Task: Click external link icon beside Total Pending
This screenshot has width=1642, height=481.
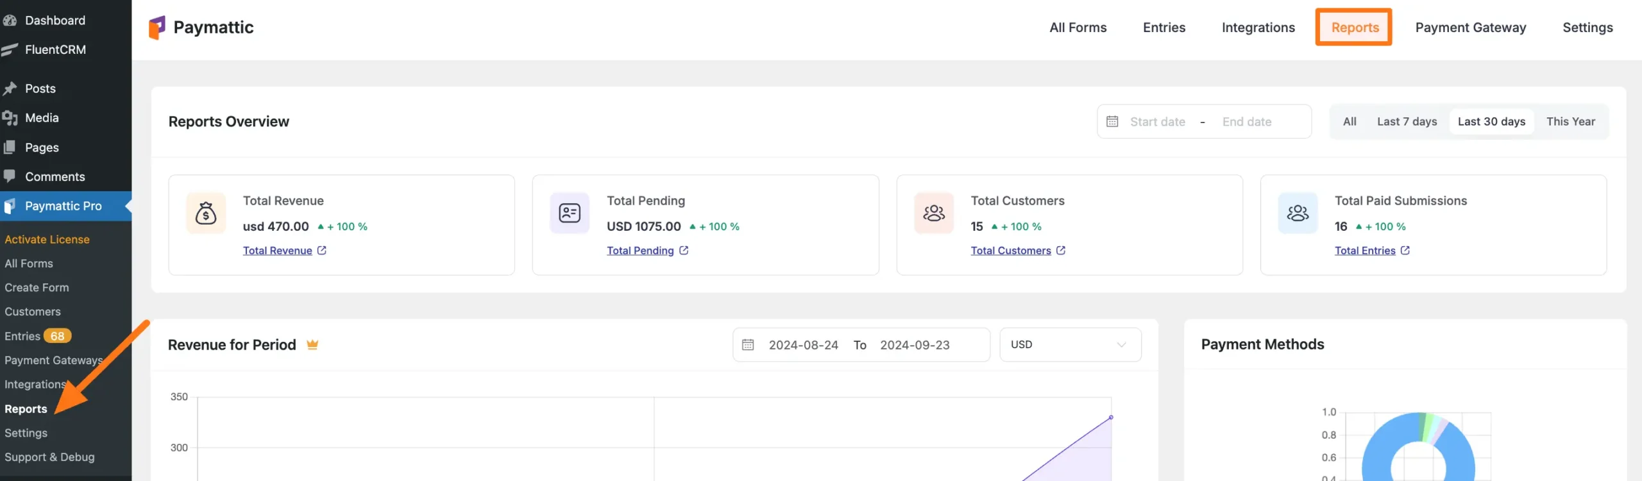Action: pyautogui.click(x=684, y=251)
